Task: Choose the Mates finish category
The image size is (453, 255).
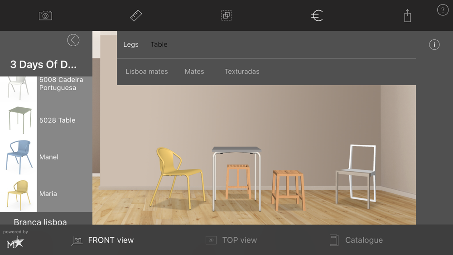Action: tap(194, 72)
